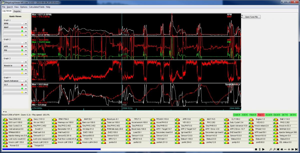Switch to the Register tab

click(17, 11)
